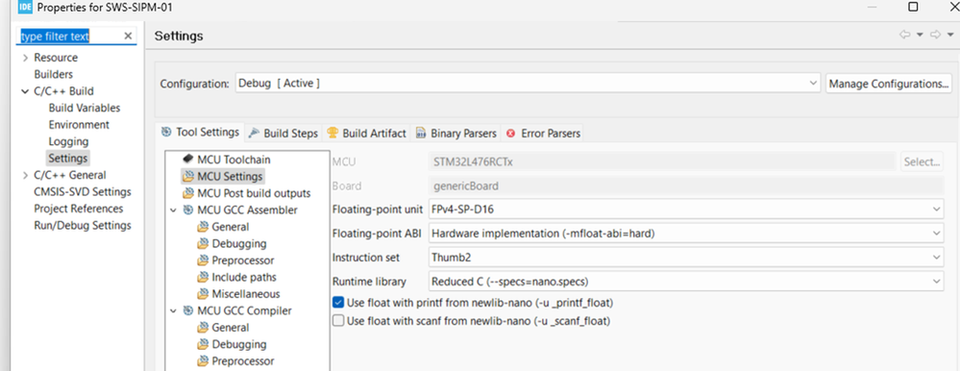Switch to the Error Parsers tab
This screenshot has width=960, height=371.
point(543,133)
